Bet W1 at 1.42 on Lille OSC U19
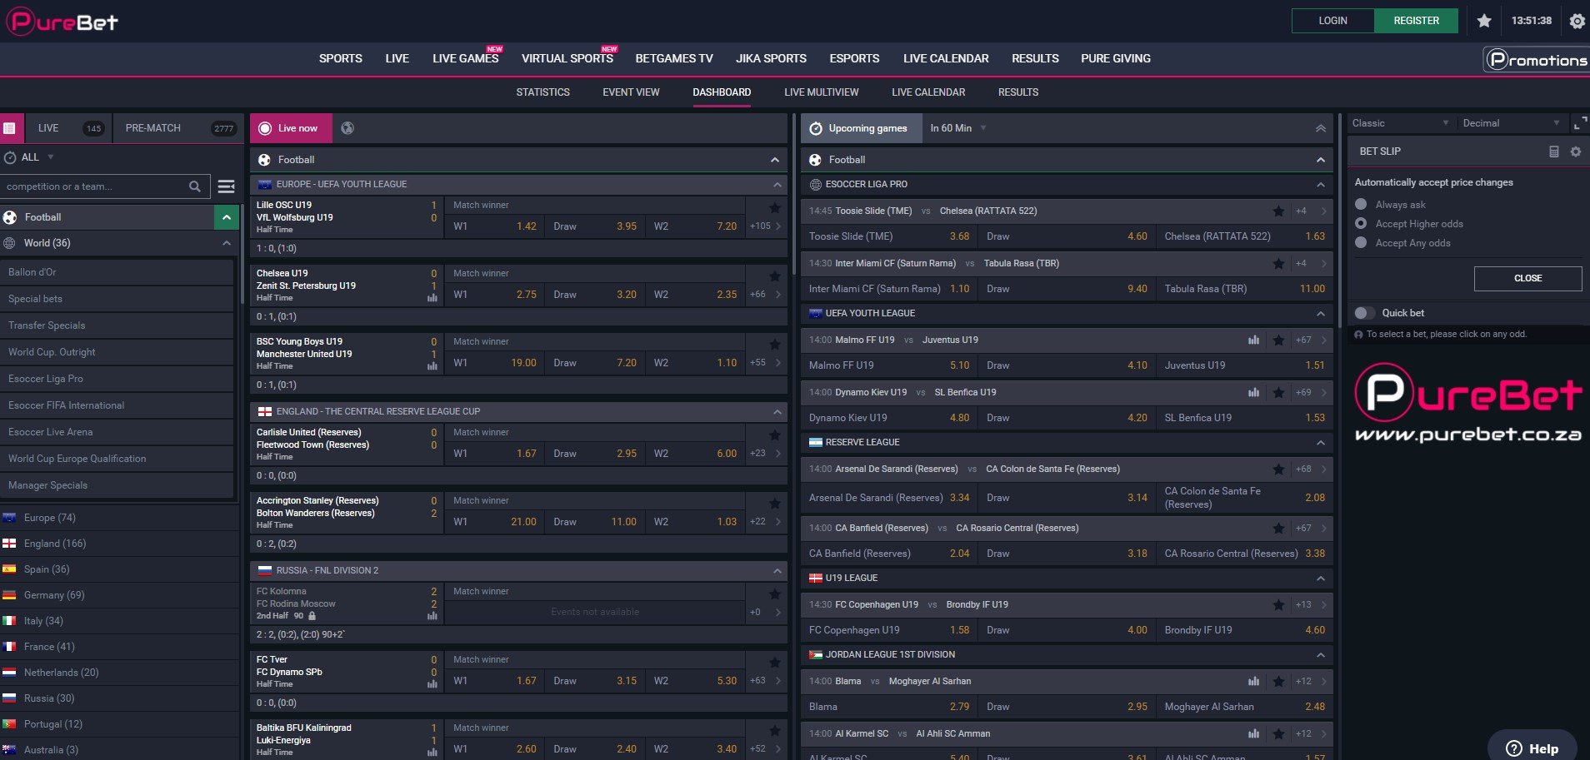This screenshot has height=760, width=1590. click(x=495, y=226)
